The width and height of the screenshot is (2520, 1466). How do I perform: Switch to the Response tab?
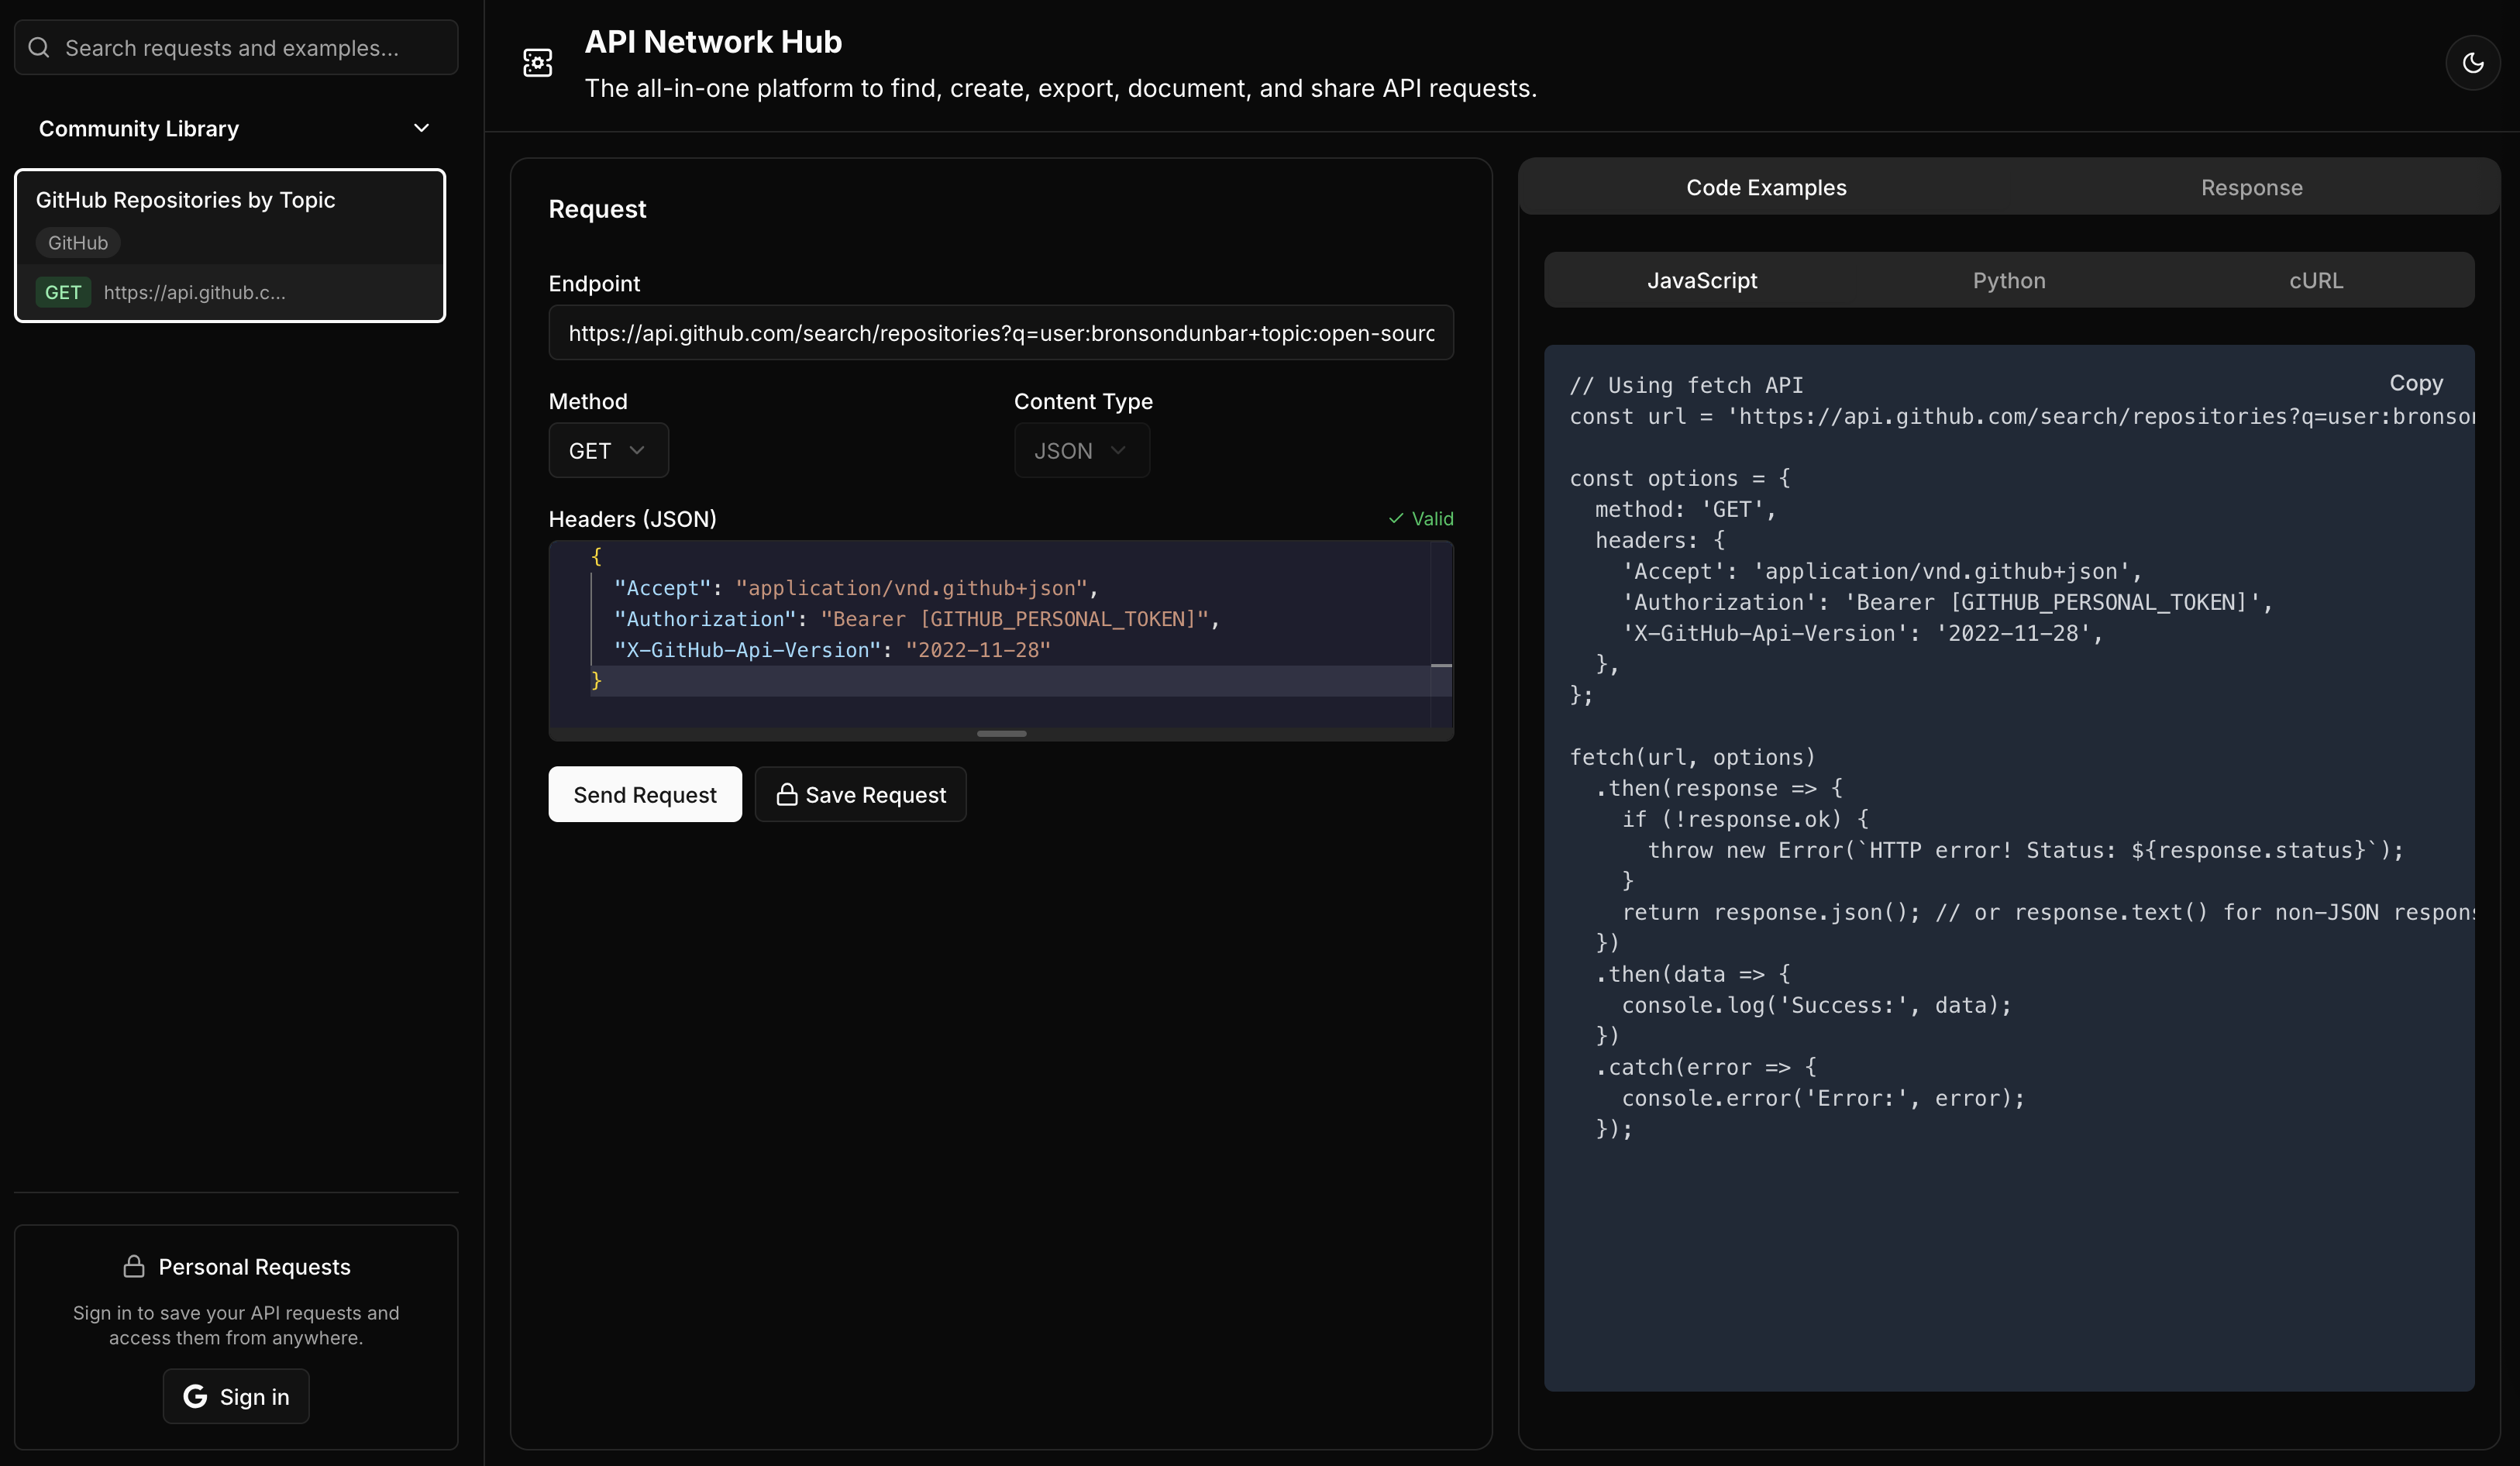pyautogui.click(x=2251, y=187)
